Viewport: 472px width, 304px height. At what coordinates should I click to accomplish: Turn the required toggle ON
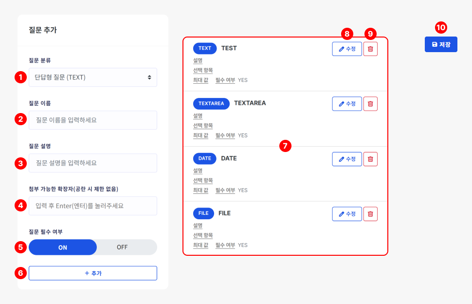point(63,247)
